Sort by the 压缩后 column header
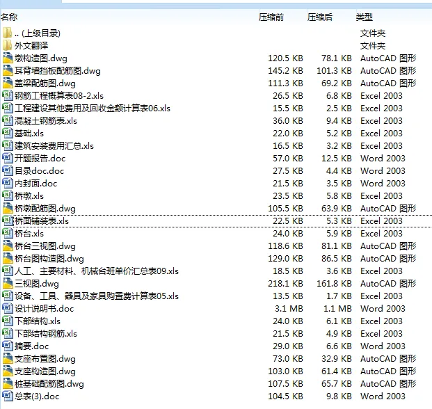This screenshot has height=409, width=432. pyautogui.click(x=320, y=17)
